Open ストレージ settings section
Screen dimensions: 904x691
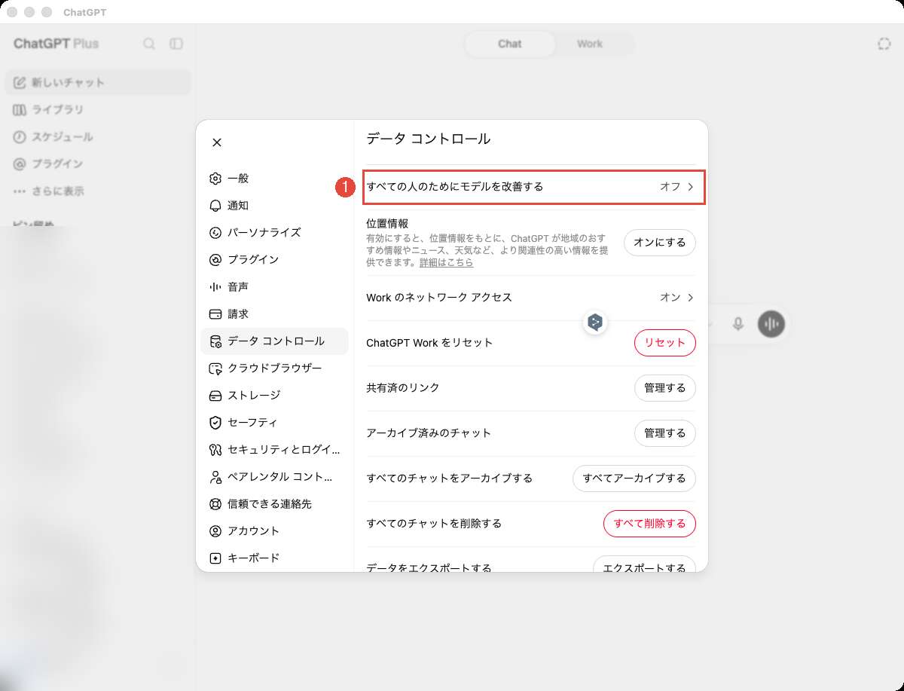274,396
